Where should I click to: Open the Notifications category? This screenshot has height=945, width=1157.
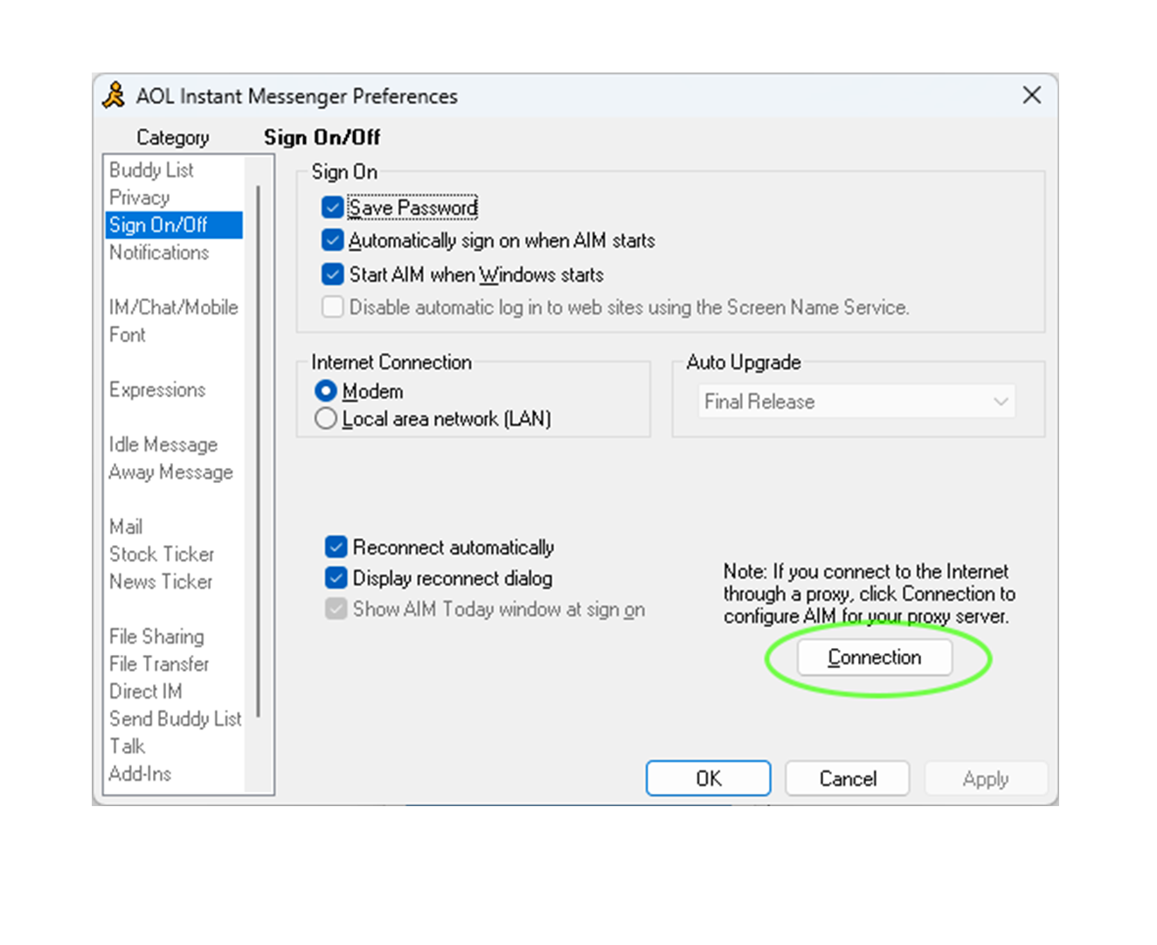tap(159, 252)
